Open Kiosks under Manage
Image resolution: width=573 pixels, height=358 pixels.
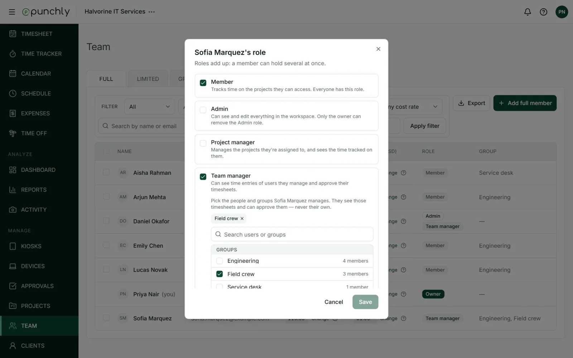(39, 246)
